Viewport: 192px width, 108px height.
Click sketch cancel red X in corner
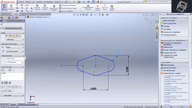151,22
